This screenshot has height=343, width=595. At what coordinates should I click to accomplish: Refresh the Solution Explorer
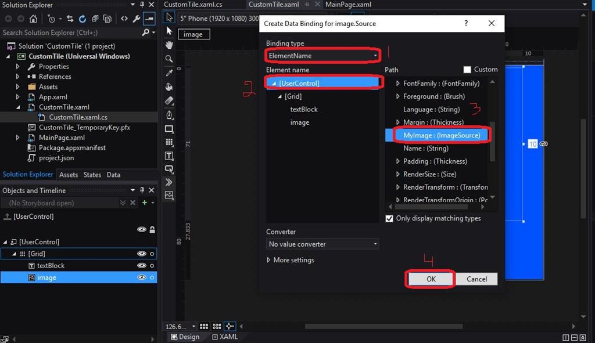point(83,19)
